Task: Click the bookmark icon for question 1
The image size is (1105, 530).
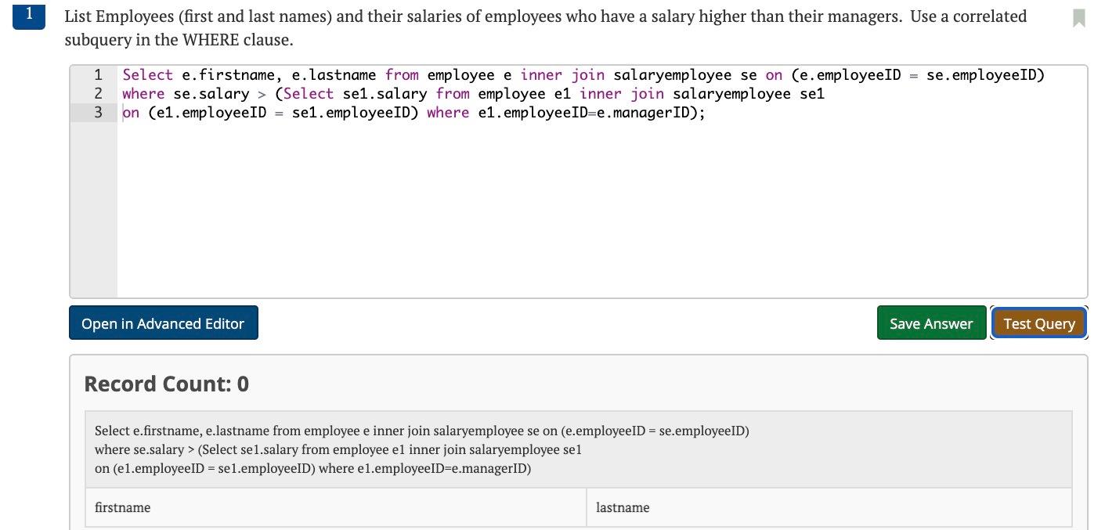Action: pos(1078,16)
